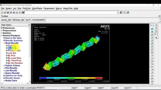The height and width of the screenshot is (90, 161).
Task: Click Main Menu scrollbar down arrow
Action: 29,81
